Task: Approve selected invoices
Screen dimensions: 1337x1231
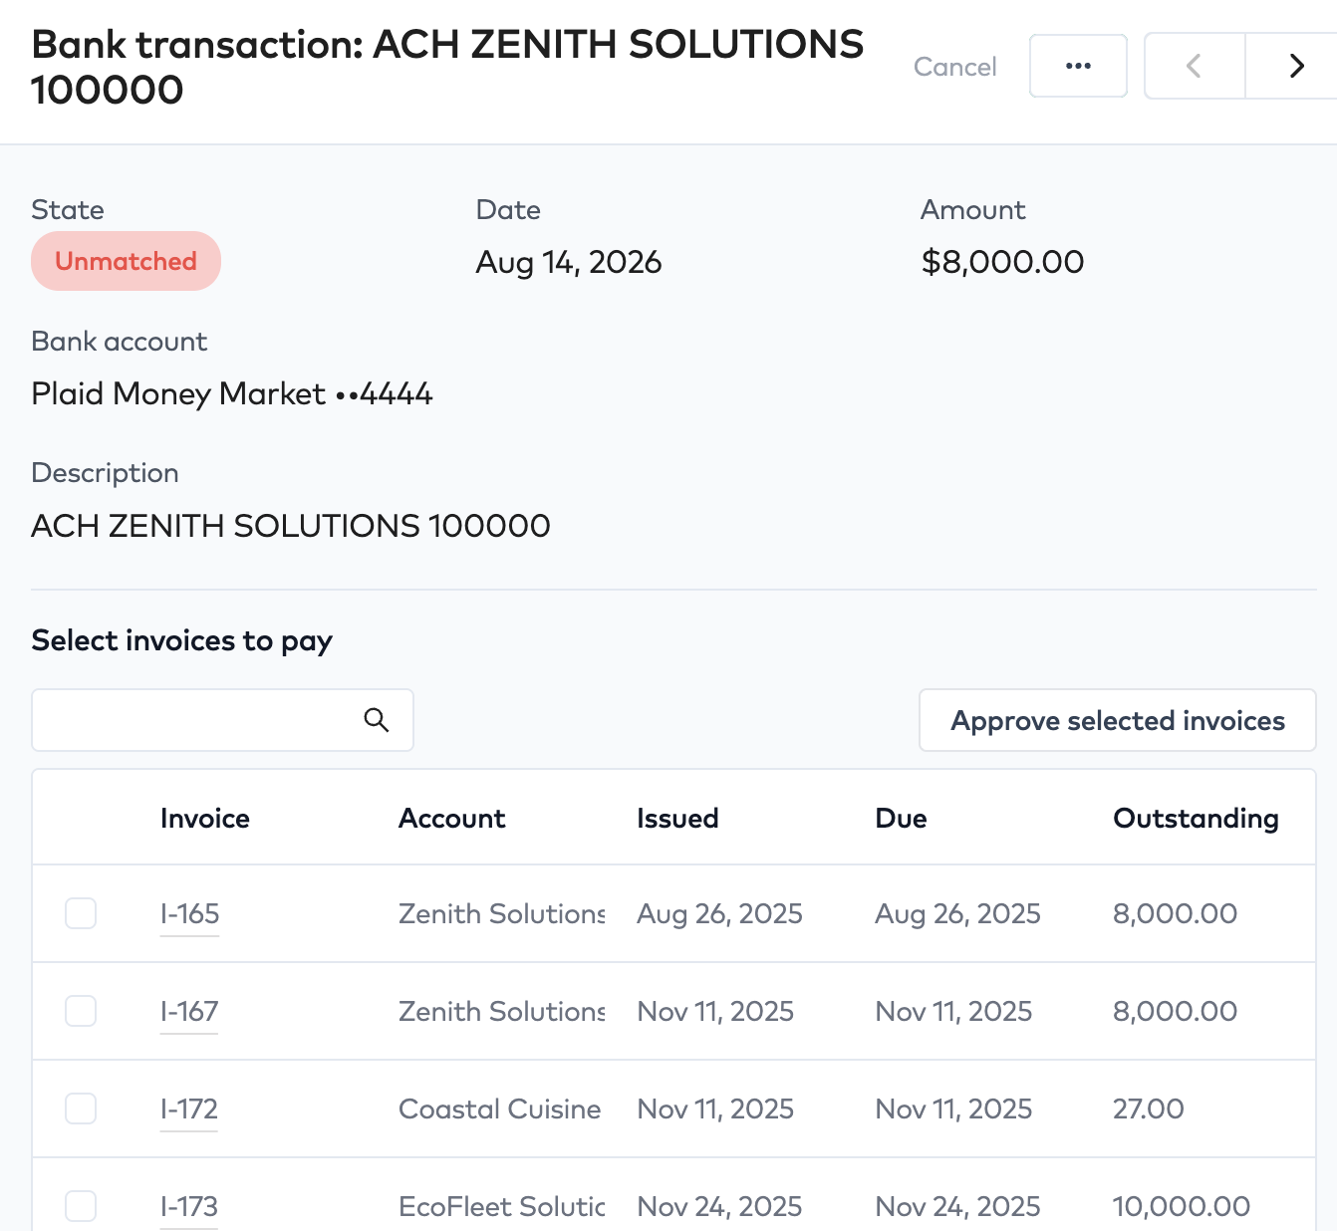Action: tap(1118, 720)
